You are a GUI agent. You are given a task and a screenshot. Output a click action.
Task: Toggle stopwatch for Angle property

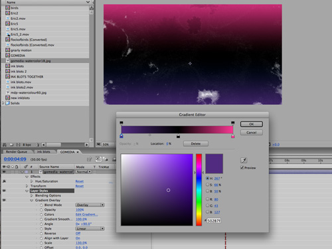click(x=41, y=224)
